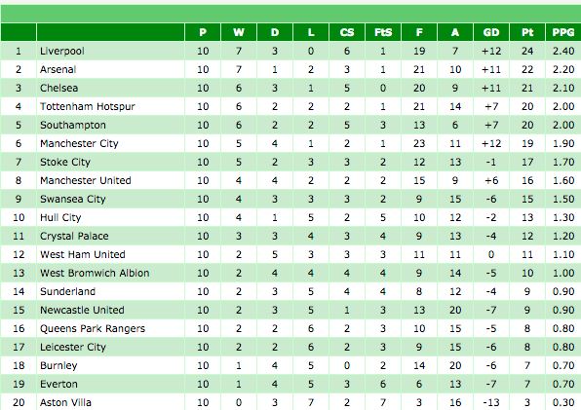Select the Aston Villa entry
The width and height of the screenshot is (581, 410).
pos(65,402)
